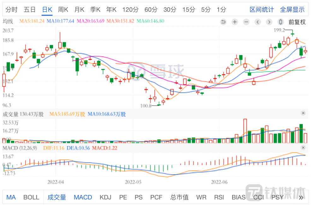Open 区间统计 interval statistics
311x207 pixels.
click(262, 9)
